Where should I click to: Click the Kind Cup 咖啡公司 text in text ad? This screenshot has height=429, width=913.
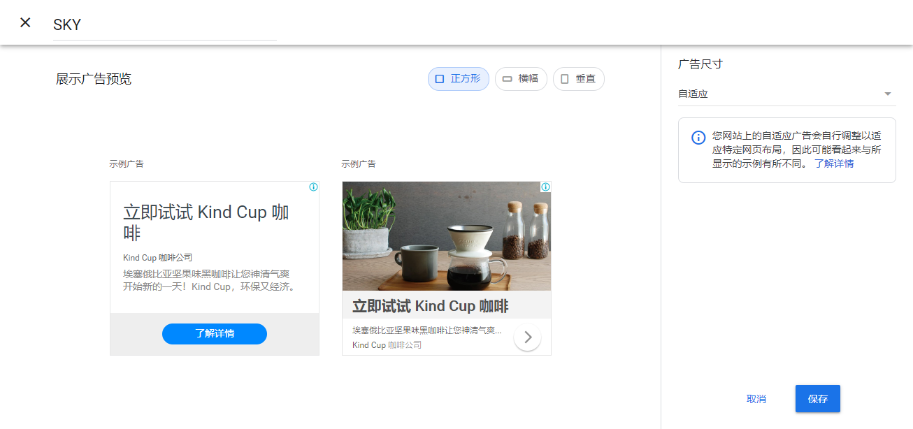click(157, 257)
